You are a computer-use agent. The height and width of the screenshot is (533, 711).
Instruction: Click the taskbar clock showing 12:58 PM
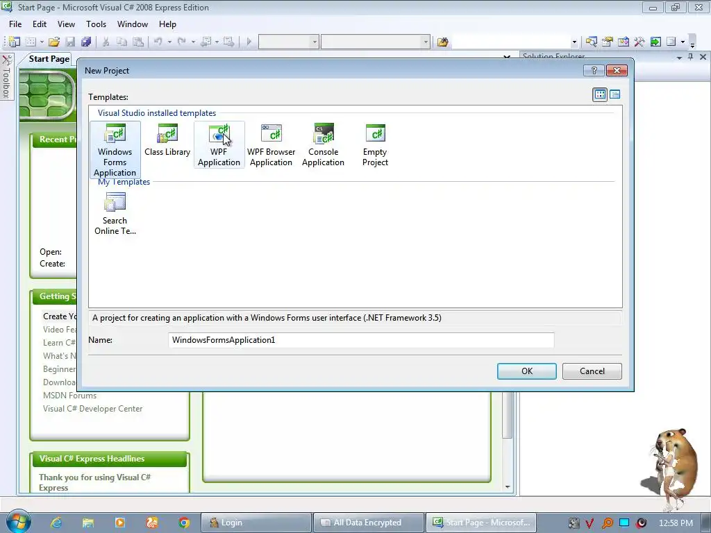[676, 523]
